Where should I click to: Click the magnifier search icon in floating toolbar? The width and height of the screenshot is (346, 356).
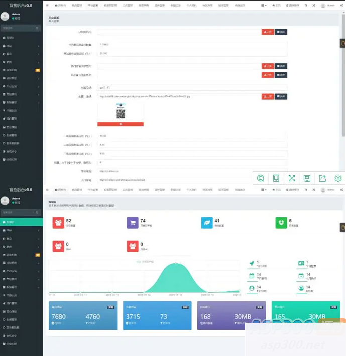pyautogui.click(x=260, y=178)
